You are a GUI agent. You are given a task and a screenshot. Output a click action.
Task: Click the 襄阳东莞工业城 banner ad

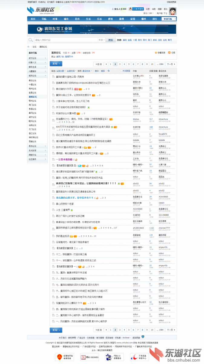point(102,29)
